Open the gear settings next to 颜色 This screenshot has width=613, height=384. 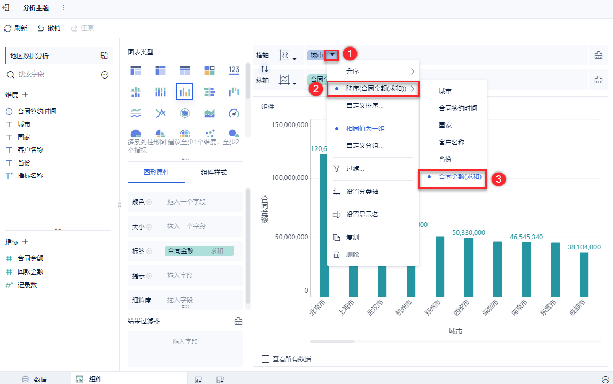pos(149,202)
